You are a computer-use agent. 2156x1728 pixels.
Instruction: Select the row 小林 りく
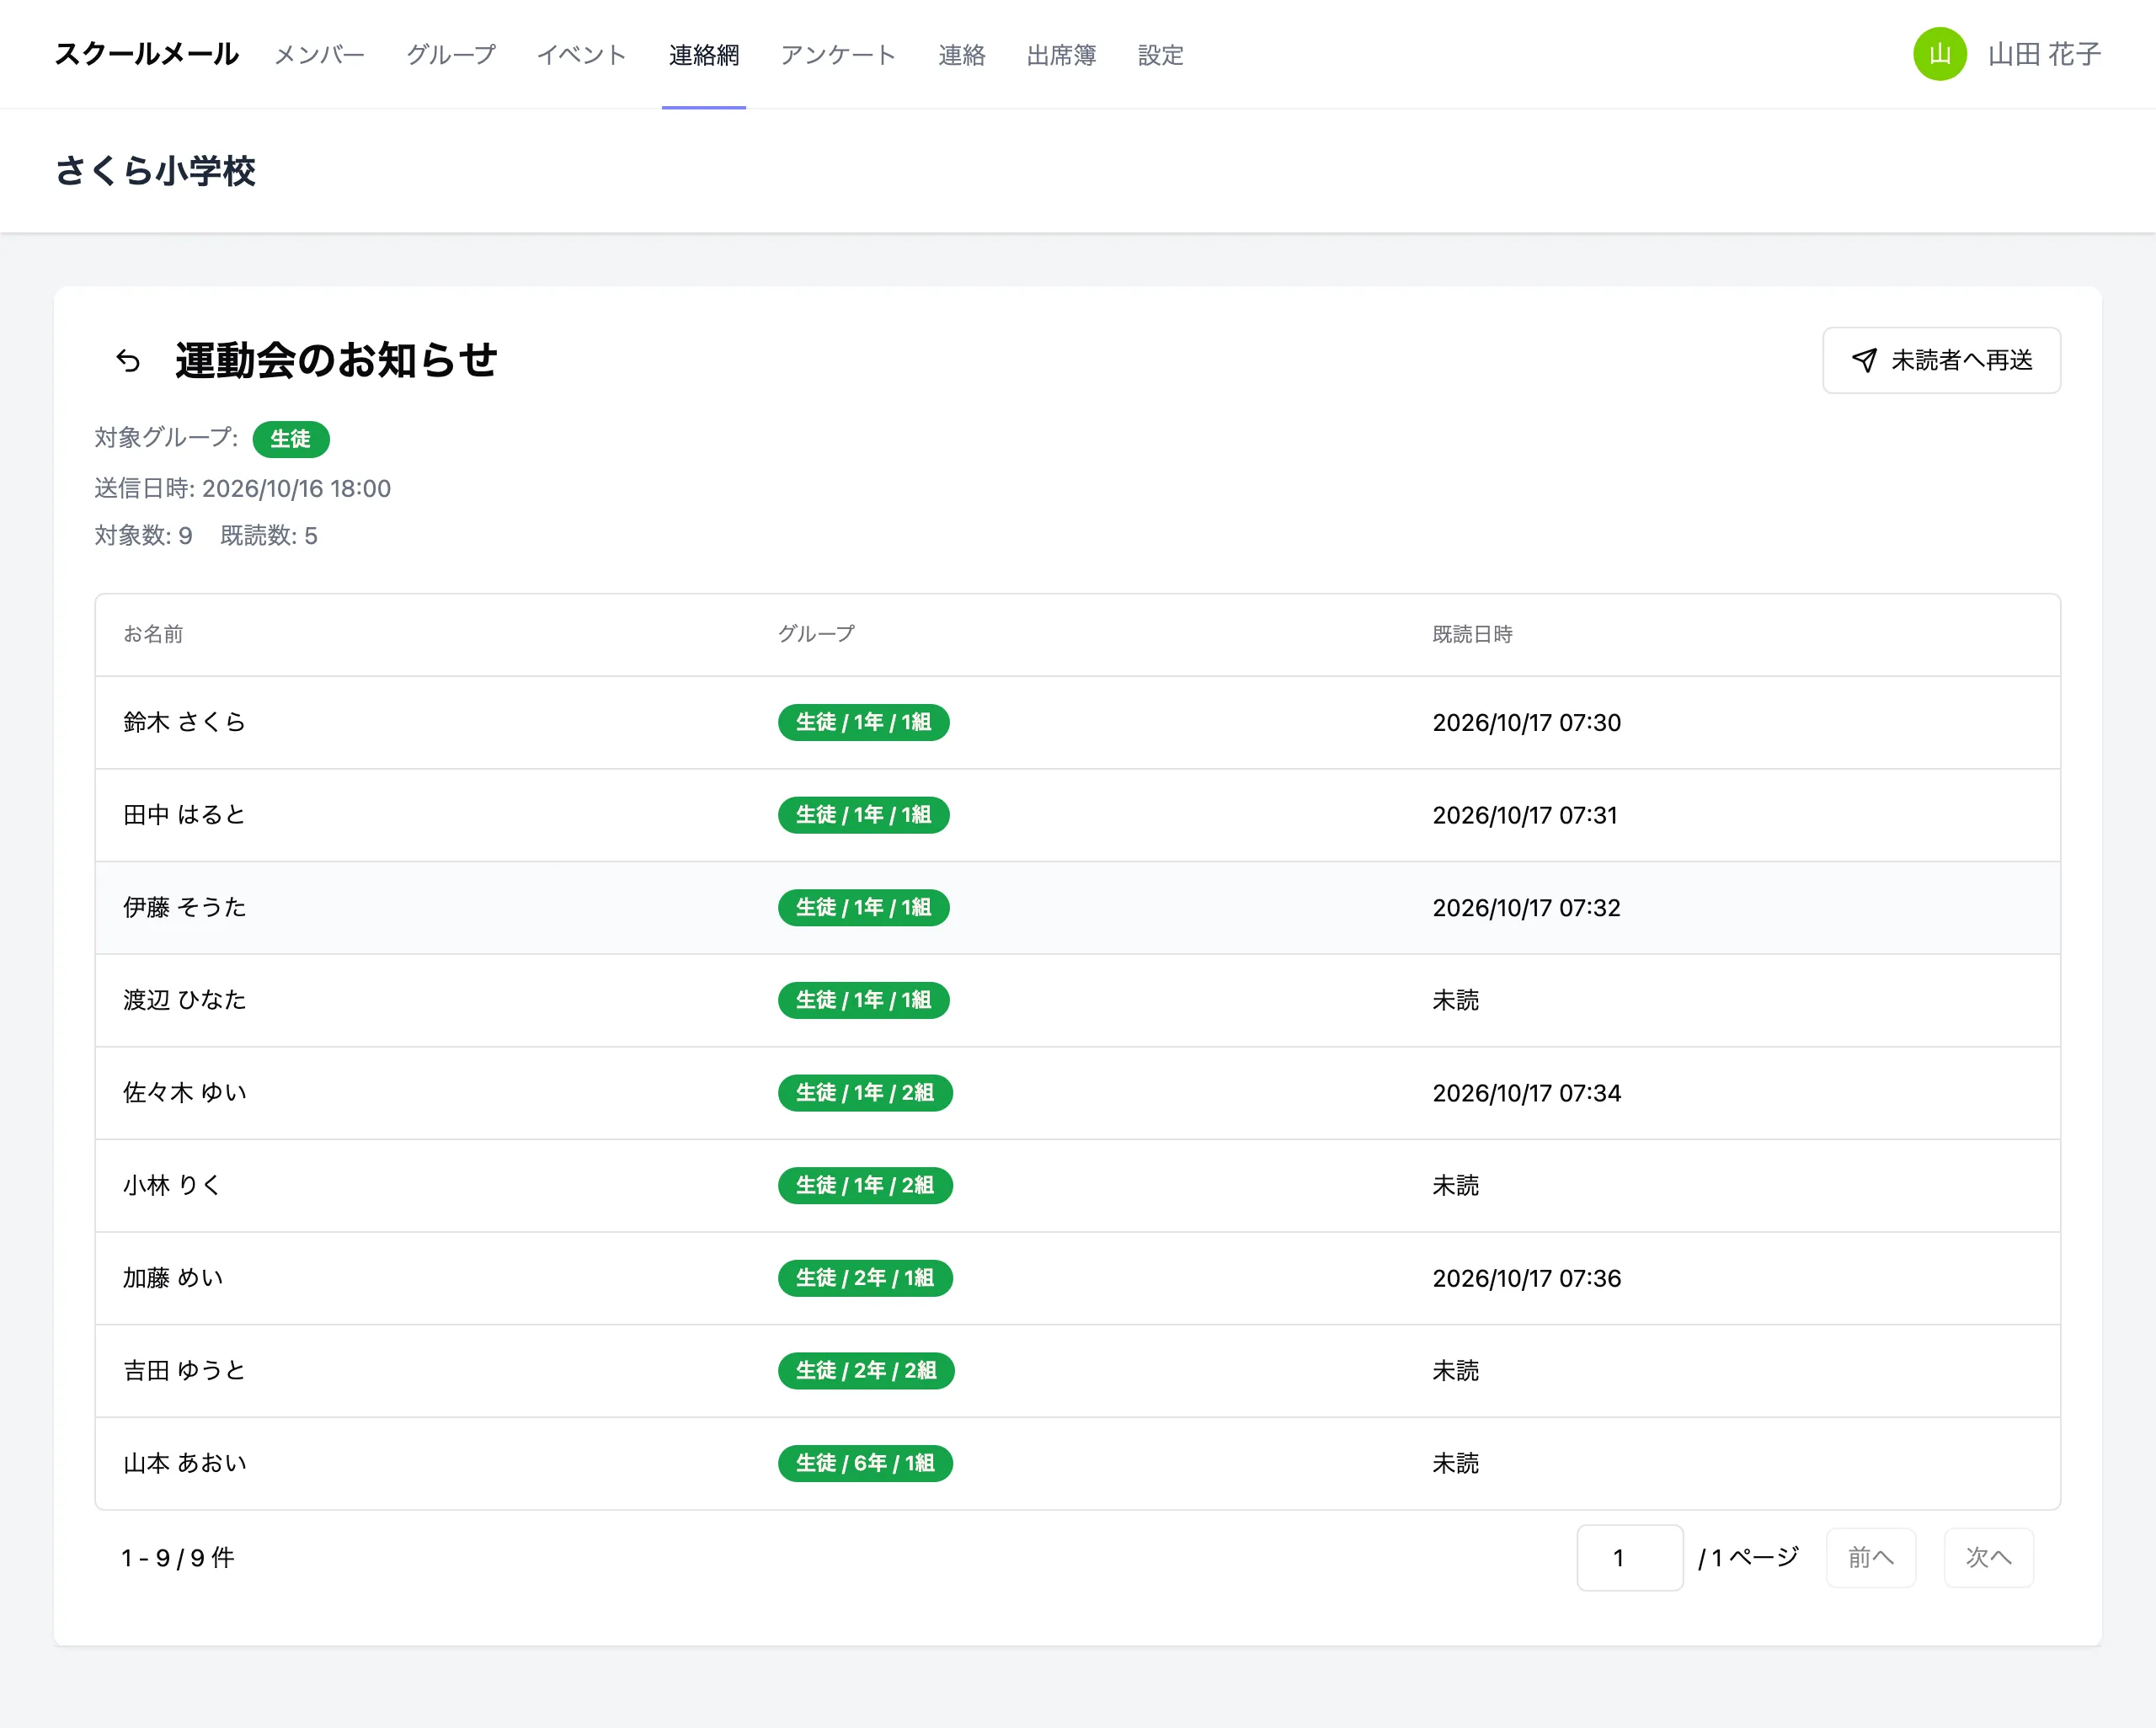click(x=1077, y=1185)
